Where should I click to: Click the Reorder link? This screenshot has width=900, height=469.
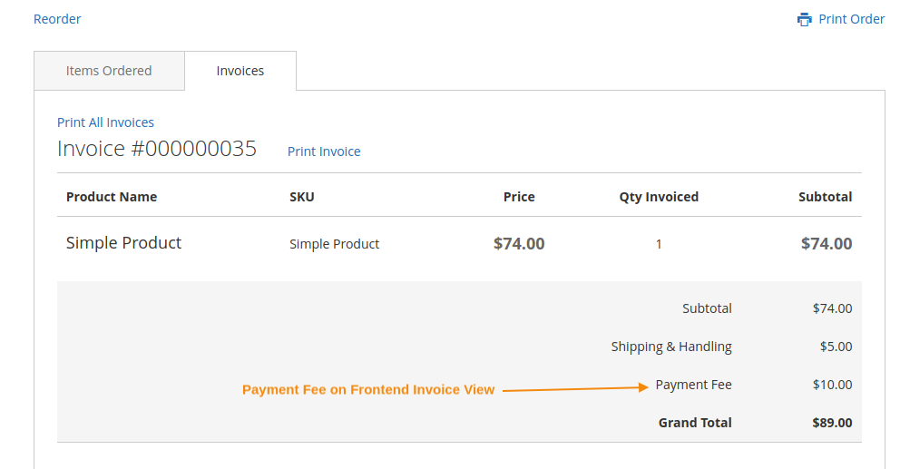pos(57,19)
